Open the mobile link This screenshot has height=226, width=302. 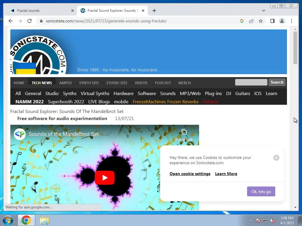point(121,102)
